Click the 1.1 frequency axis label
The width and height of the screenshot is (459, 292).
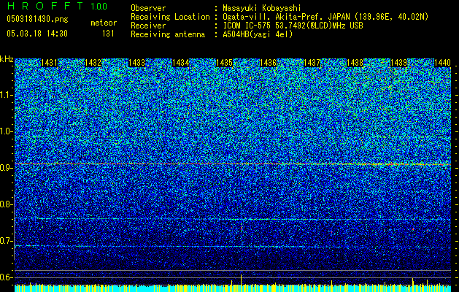(7, 95)
